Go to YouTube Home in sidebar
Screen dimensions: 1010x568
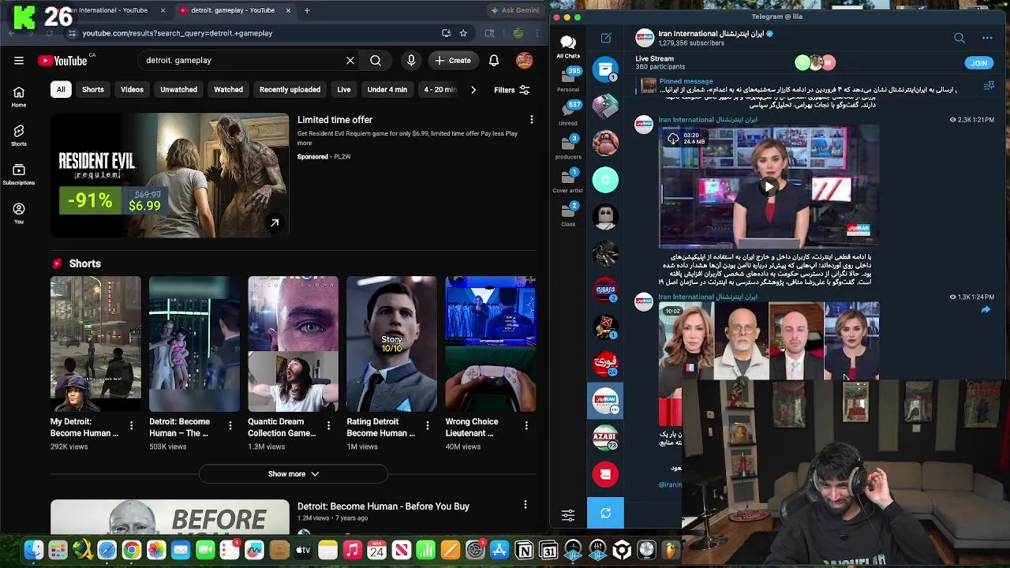(x=19, y=97)
